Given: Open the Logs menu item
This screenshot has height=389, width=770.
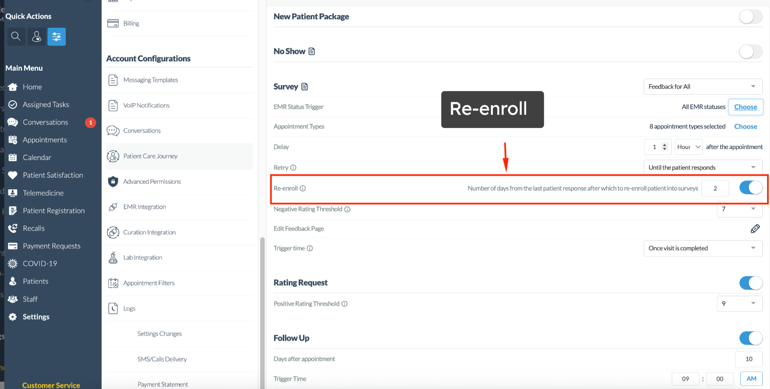Looking at the screenshot, I should 180,308.
